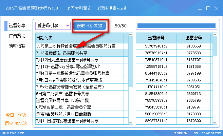
Task: Expand the 爱密码引擎 engine dropdown
Action: [x=53, y=26]
